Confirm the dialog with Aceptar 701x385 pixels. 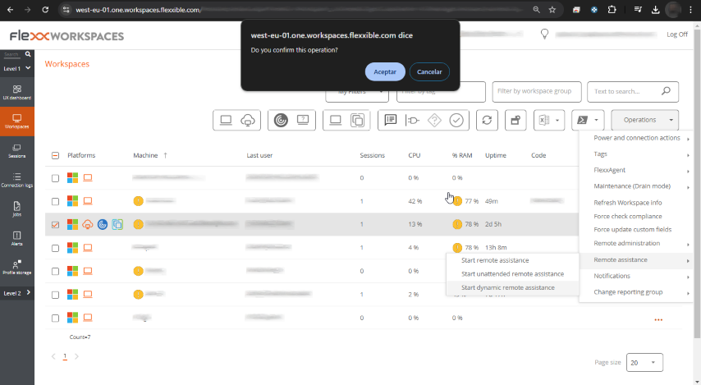click(x=385, y=71)
